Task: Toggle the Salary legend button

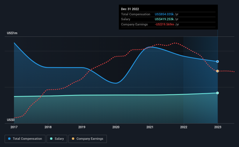Action: 57,139
